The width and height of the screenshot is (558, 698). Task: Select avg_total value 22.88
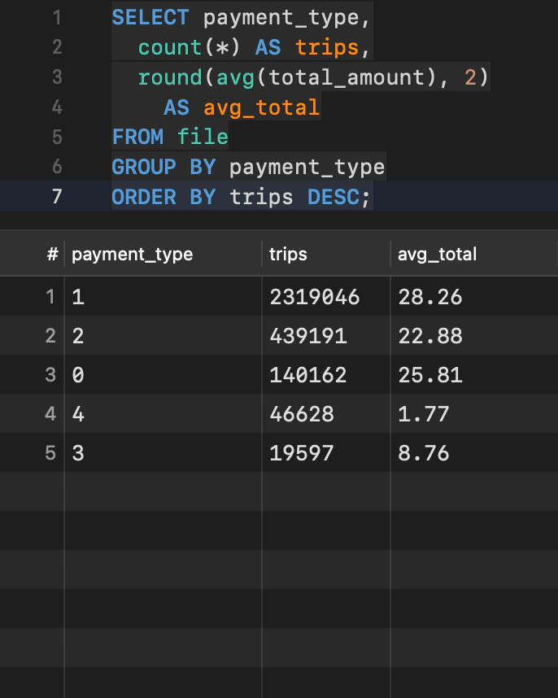pyautogui.click(x=430, y=336)
